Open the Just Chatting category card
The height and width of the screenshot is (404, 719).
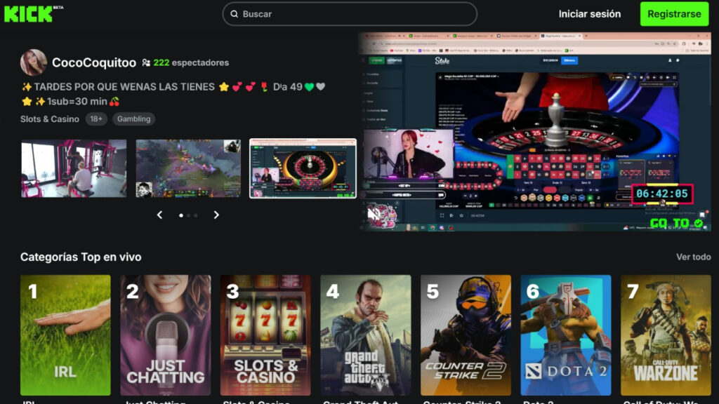166,335
